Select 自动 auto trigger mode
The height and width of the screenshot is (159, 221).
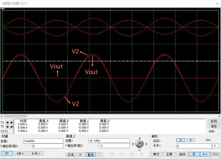click(x=182, y=154)
